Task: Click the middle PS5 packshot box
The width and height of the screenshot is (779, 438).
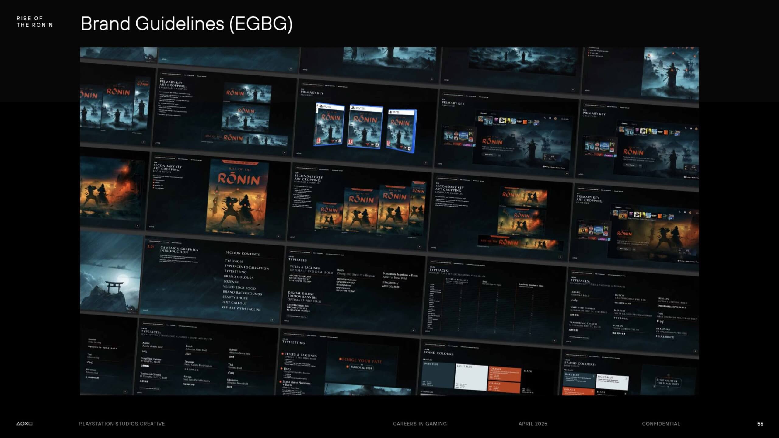Action: coord(365,127)
